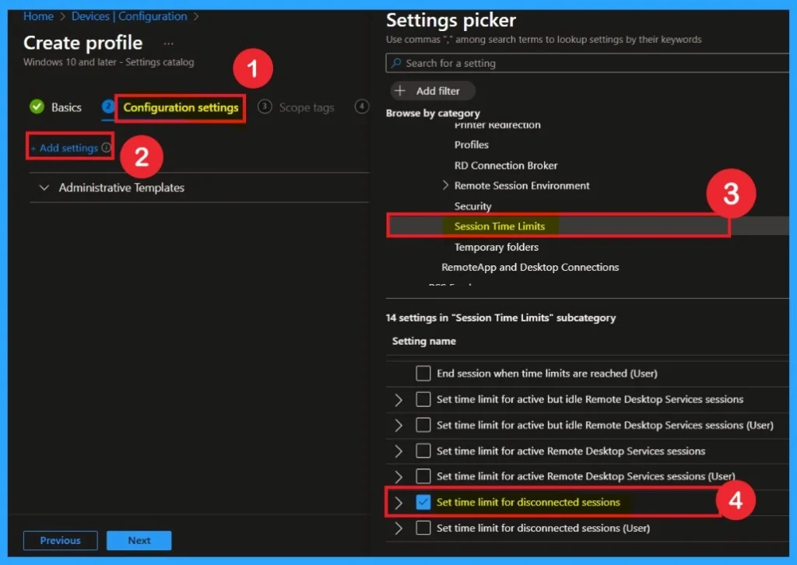Click the Next button
This screenshot has height=565, width=797.
tap(139, 540)
